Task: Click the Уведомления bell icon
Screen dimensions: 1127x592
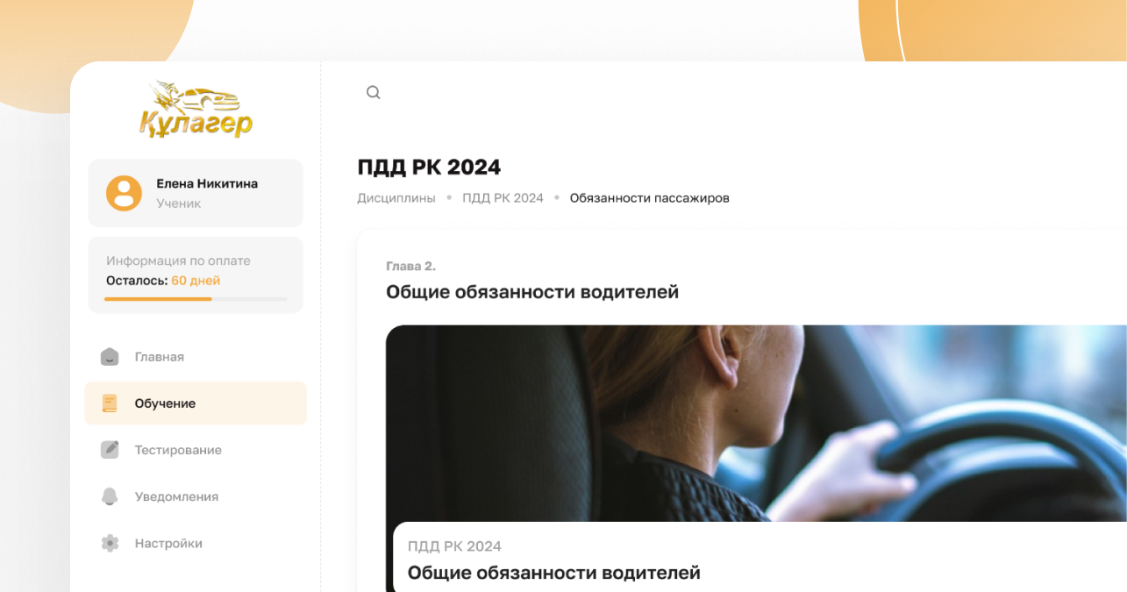Action: [110, 496]
